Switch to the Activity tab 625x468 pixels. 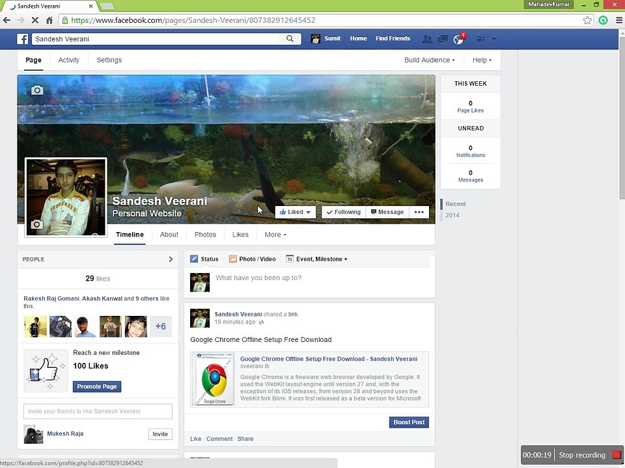68,60
